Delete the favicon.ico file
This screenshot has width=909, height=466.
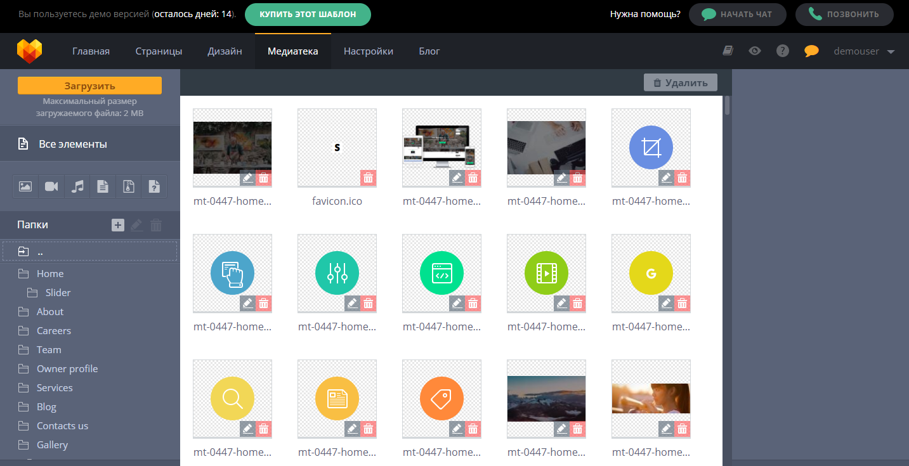pyautogui.click(x=368, y=178)
